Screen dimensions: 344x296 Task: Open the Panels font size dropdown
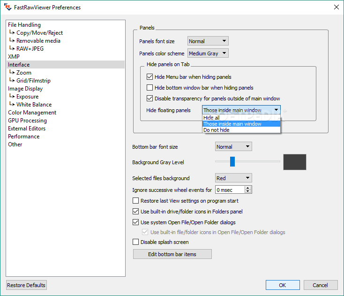pyautogui.click(x=208, y=41)
